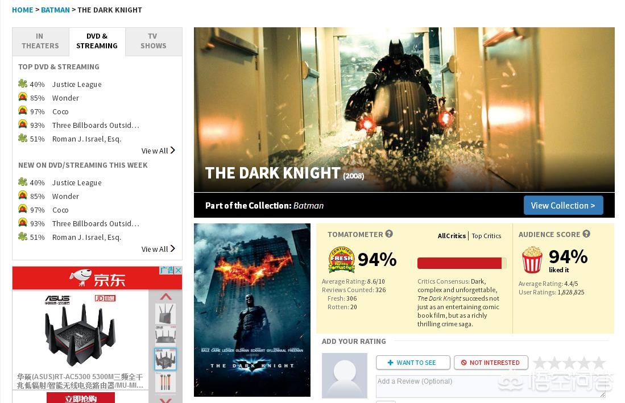Click the JD自营 badge in the ad
The height and width of the screenshot is (403, 625).
(105, 298)
